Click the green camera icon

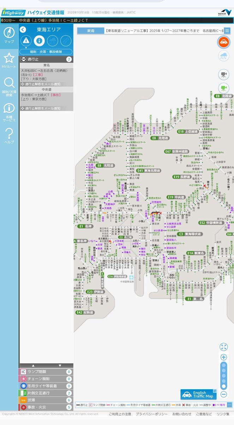click(x=223, y=88)
